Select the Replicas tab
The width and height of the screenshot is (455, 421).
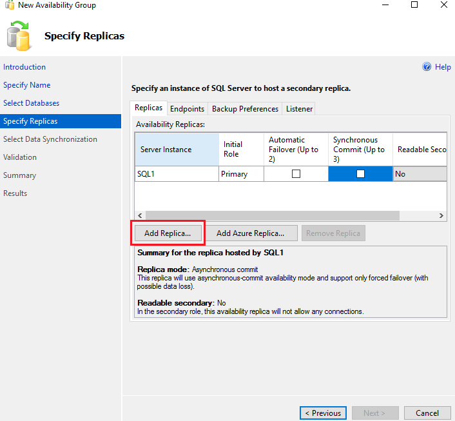[x=148, y=108]
